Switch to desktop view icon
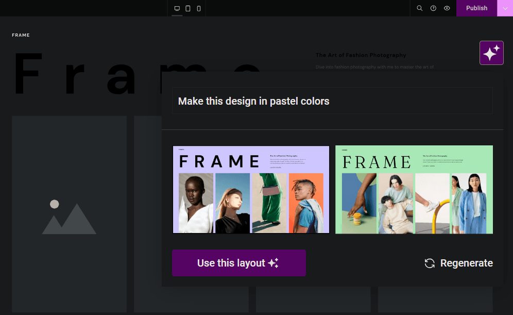This screenshot has height=315, width=513. (x=177, y=8)
